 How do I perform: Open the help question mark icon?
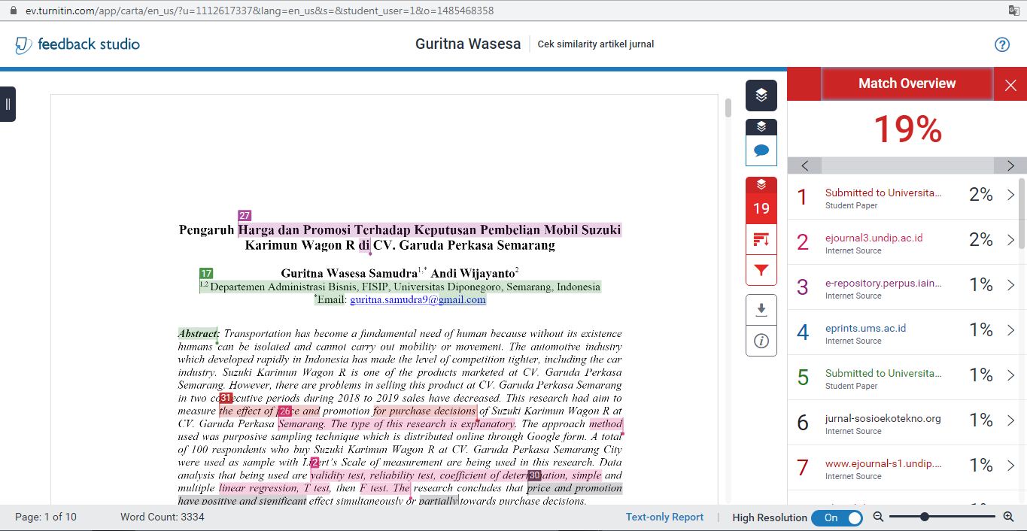[1001, 44]
